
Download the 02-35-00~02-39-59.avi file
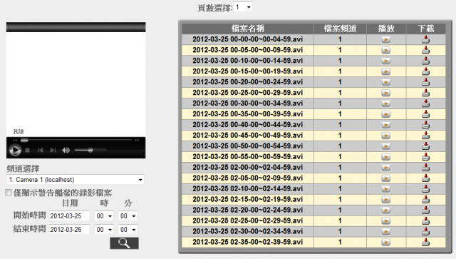tap(425, 242)
